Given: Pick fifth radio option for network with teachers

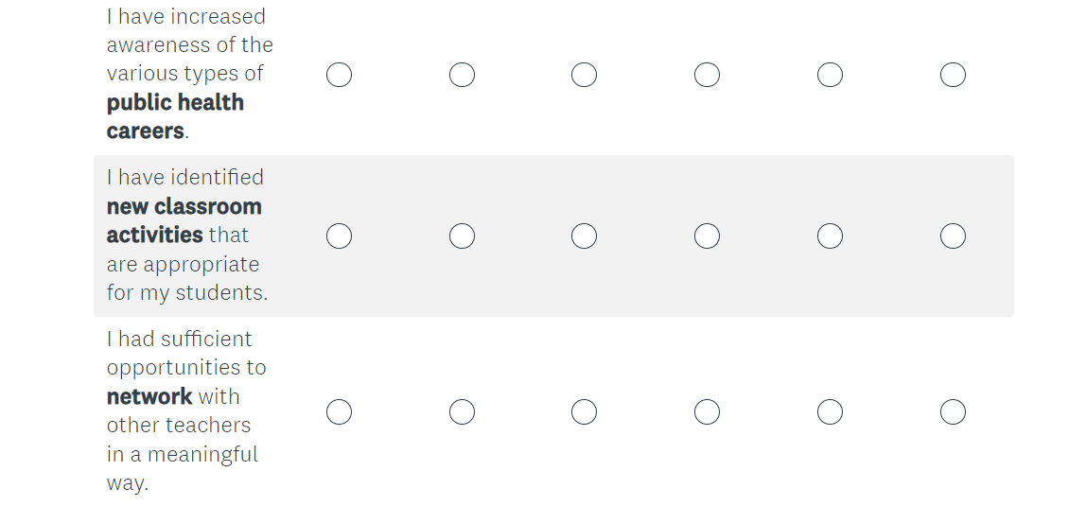Looking at the screenshot, I should [x=830, y=411].
